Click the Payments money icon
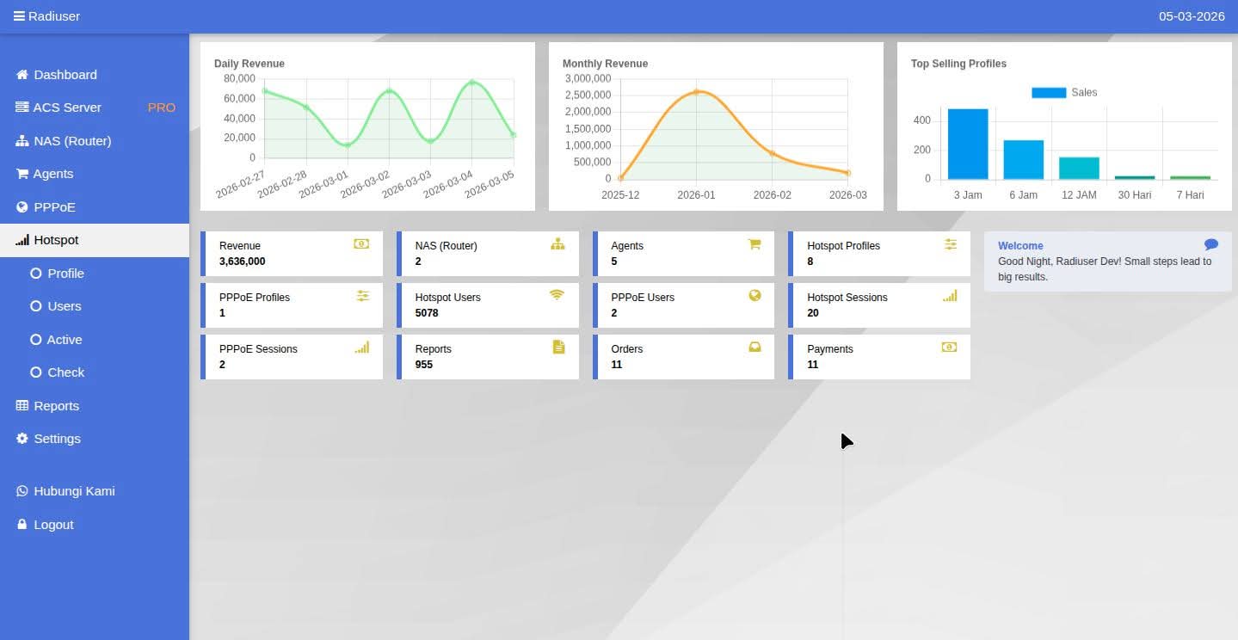1238x640 pixels. (949, 347)
